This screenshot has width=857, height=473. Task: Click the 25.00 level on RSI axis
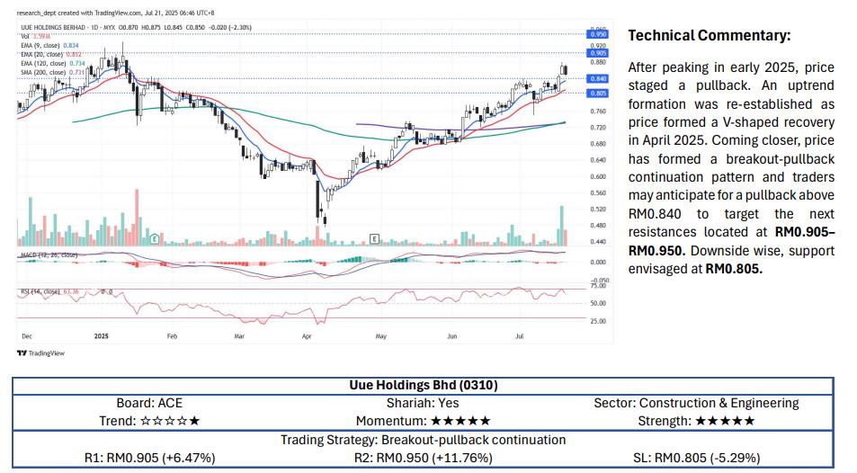(599, 322)
